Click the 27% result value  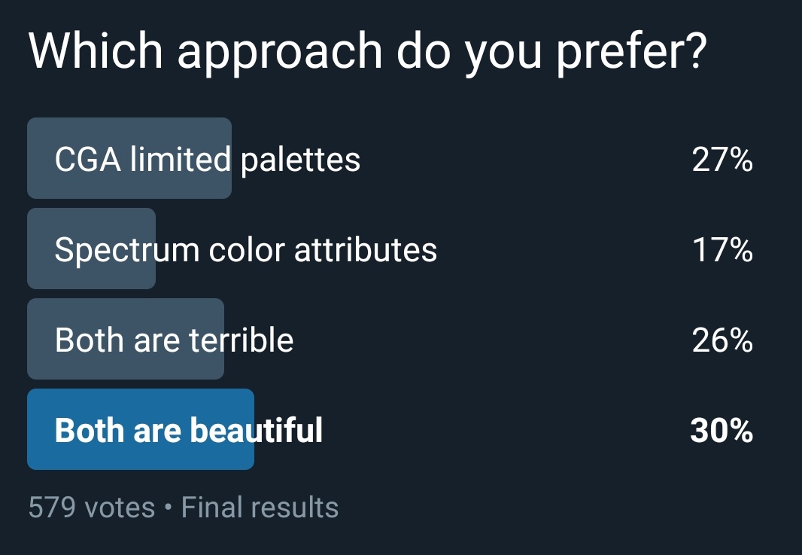[722, 160]
